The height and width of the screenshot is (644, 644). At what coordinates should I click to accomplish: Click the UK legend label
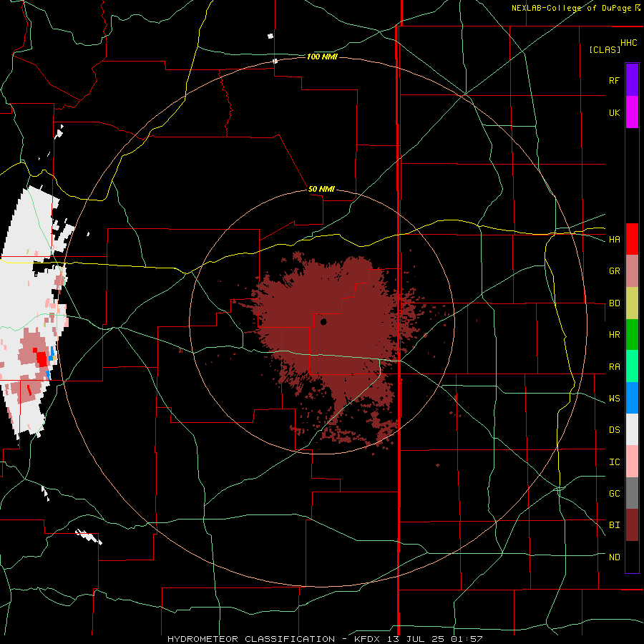click(614, 112)
